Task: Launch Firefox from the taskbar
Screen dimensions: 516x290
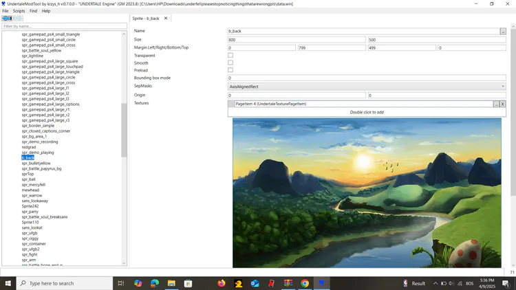Action: click(222, 283)
